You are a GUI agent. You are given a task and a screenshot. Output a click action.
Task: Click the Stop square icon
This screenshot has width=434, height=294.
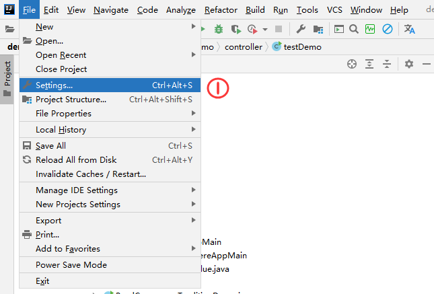click(279, 30)
